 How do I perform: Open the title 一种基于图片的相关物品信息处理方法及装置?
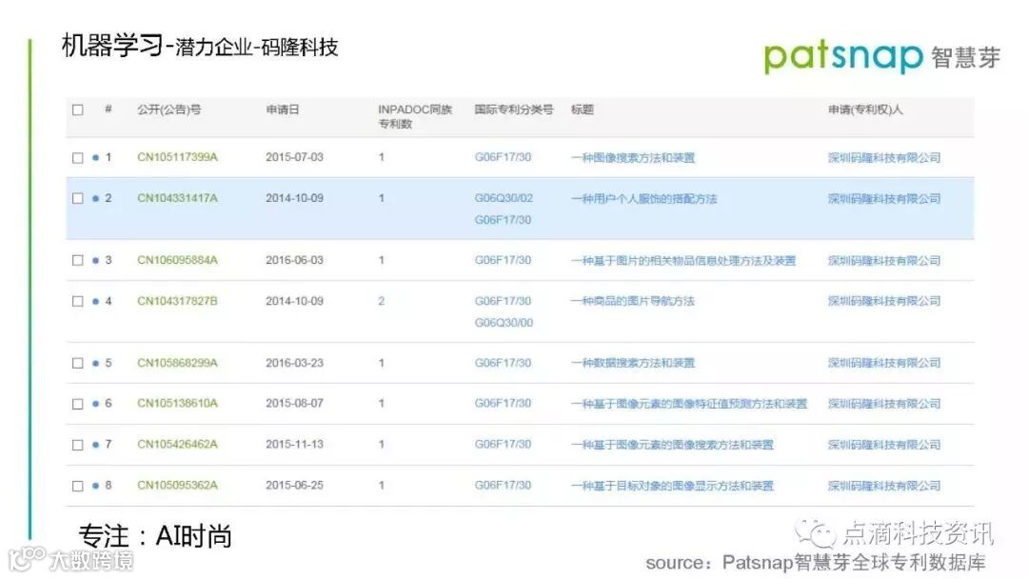pyautogui.click(x=683, y=260)
